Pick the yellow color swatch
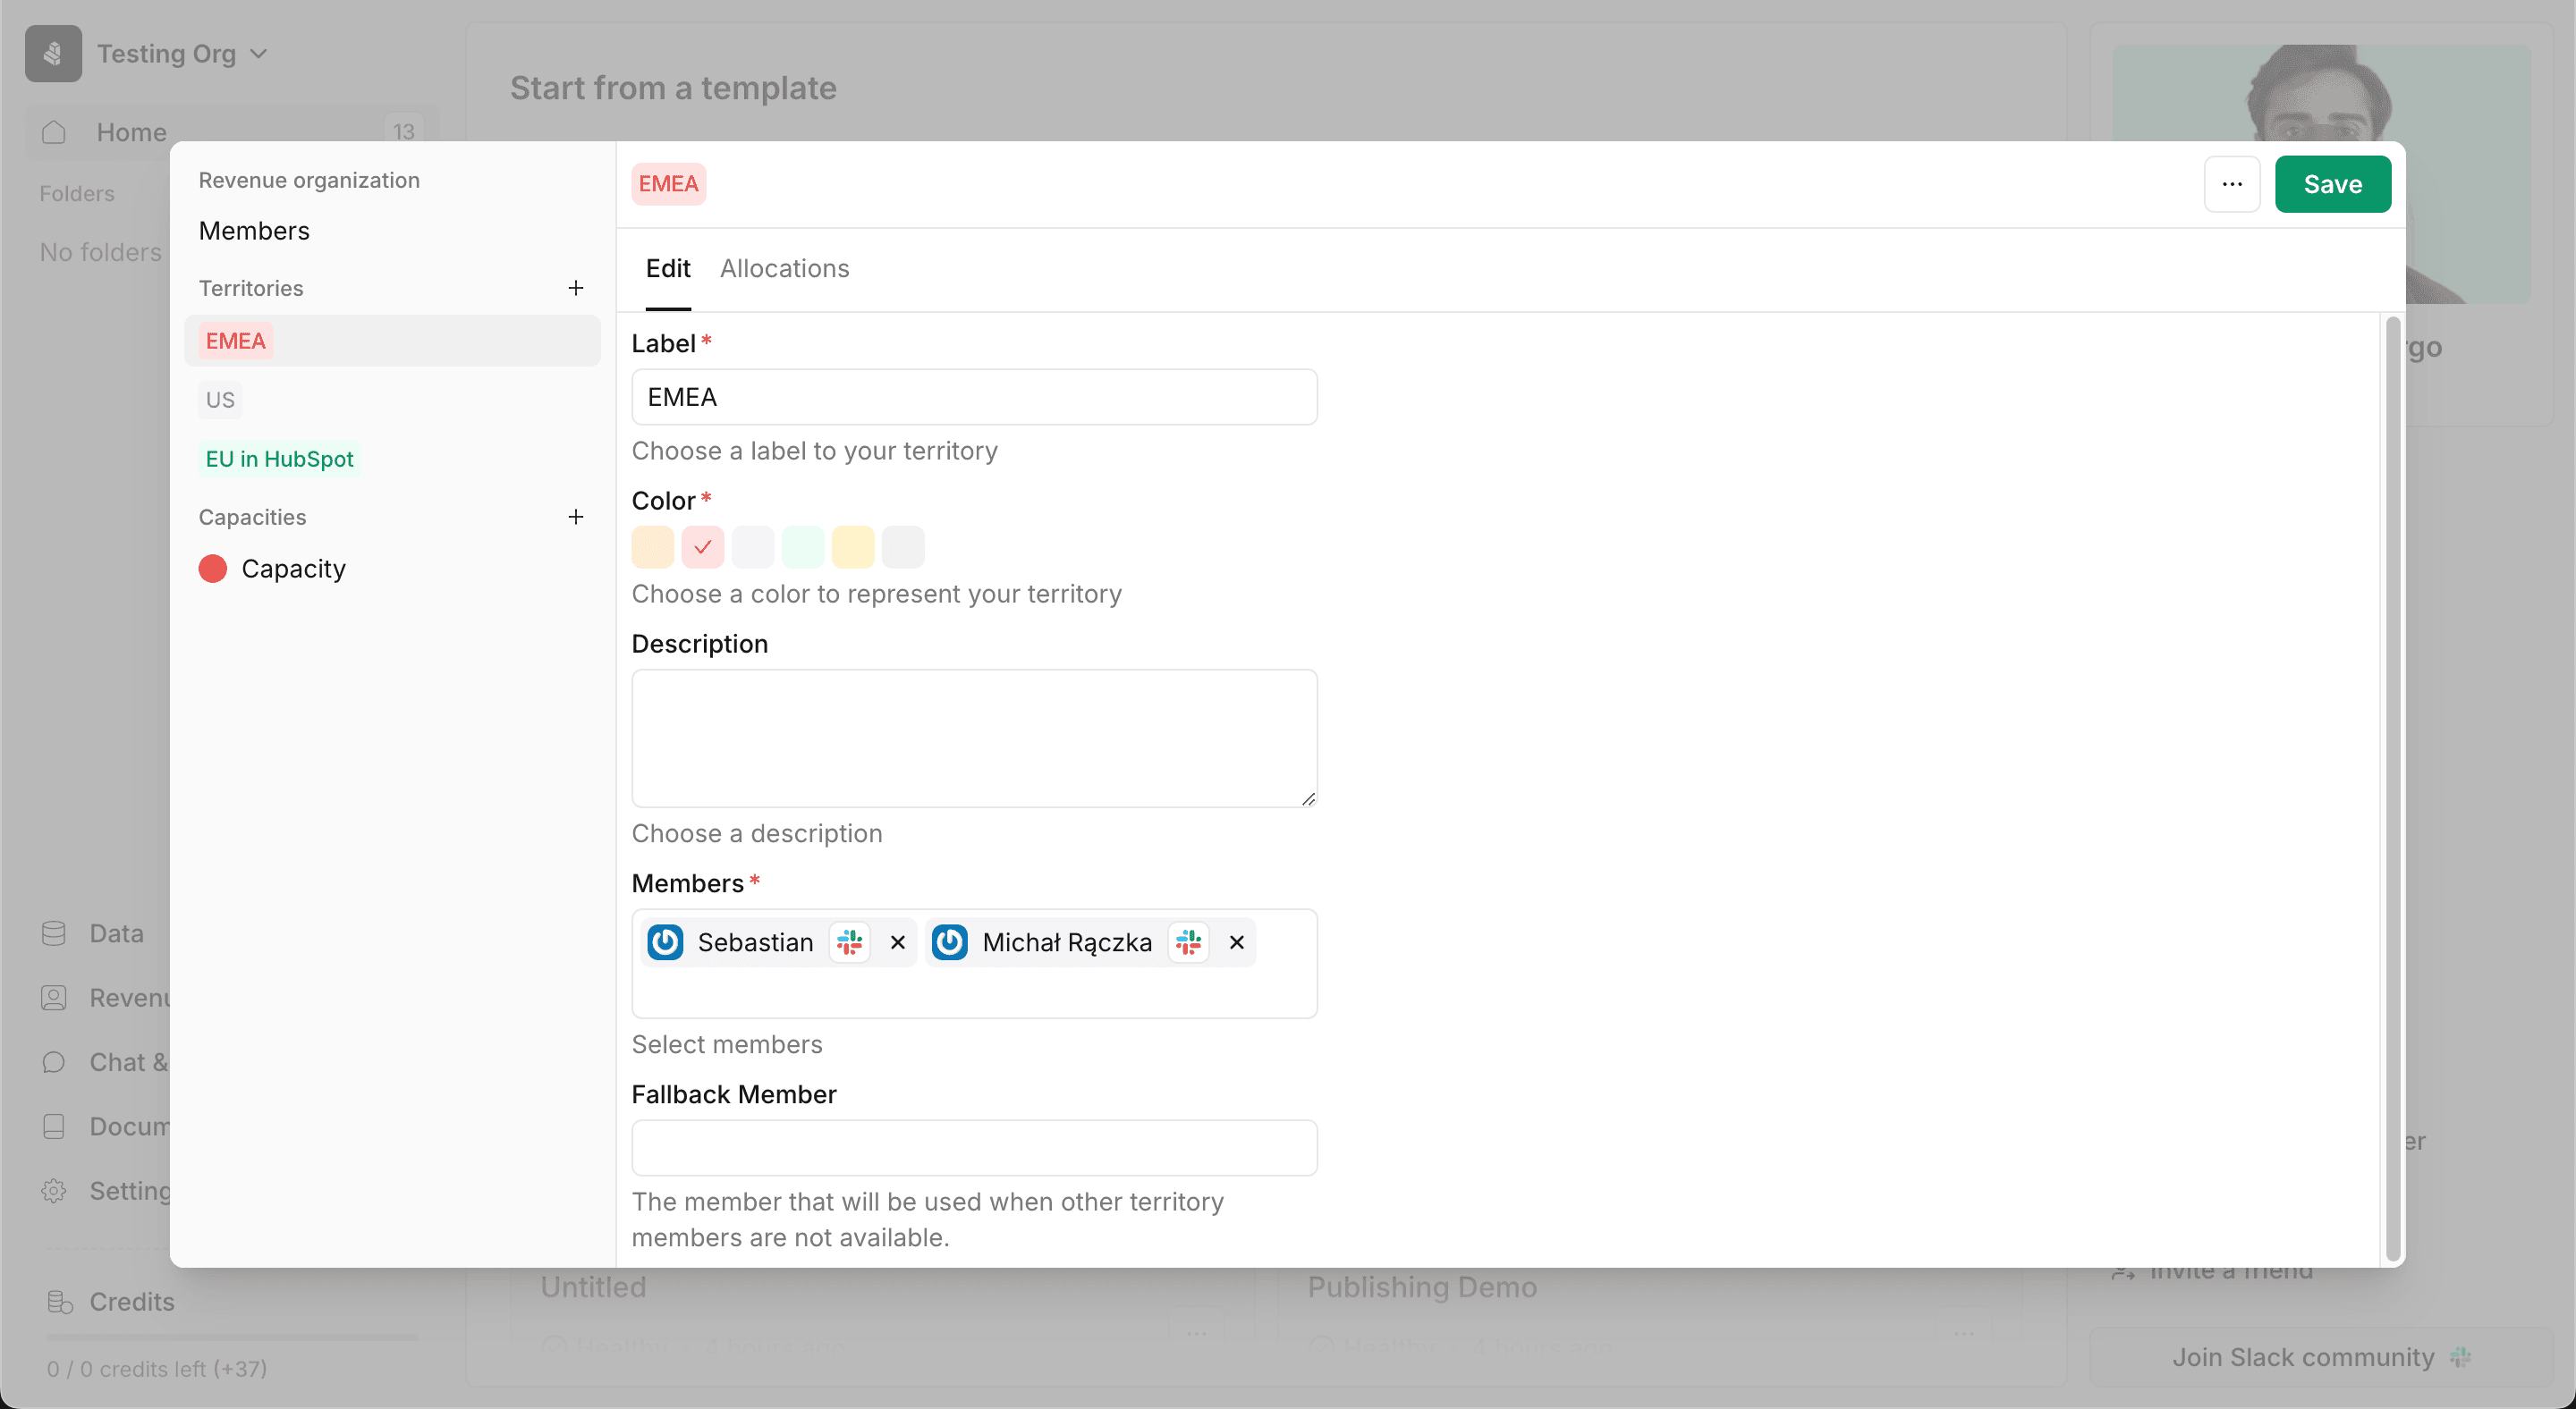 pyautogui.click(x=852, y=546)
